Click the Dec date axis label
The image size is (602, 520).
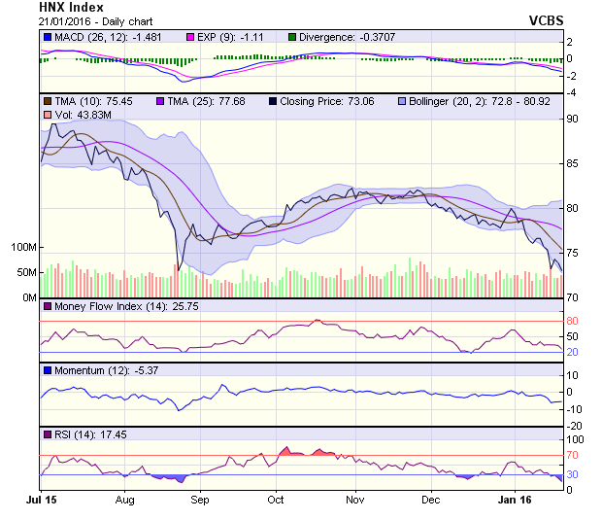coord(431,500)
